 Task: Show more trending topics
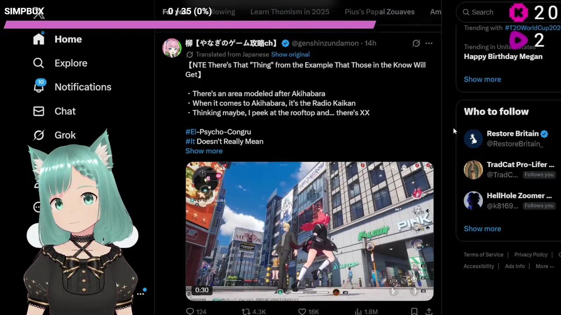482,79
